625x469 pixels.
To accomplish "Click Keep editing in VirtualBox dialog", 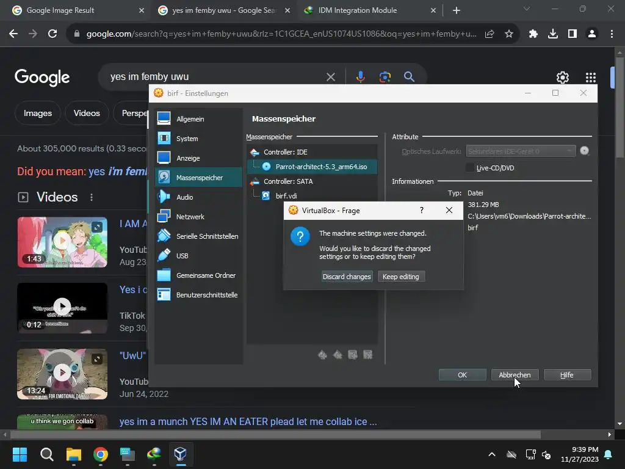I will click(401, 277).
